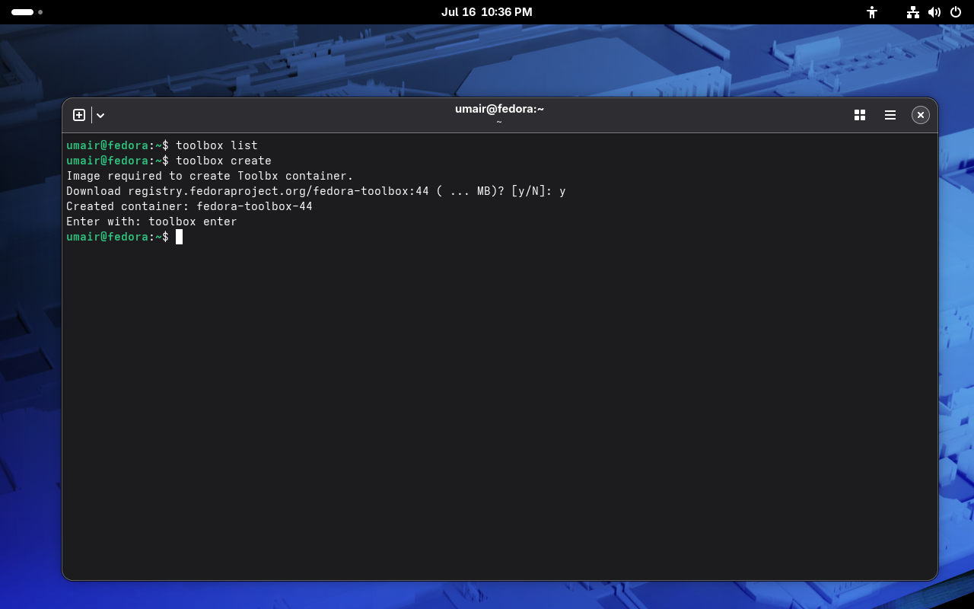Click the '[y/N]: y' prompt response

(538, 191)
